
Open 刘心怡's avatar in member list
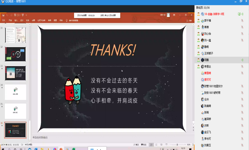pyautogui.click(x=203, y=34)
